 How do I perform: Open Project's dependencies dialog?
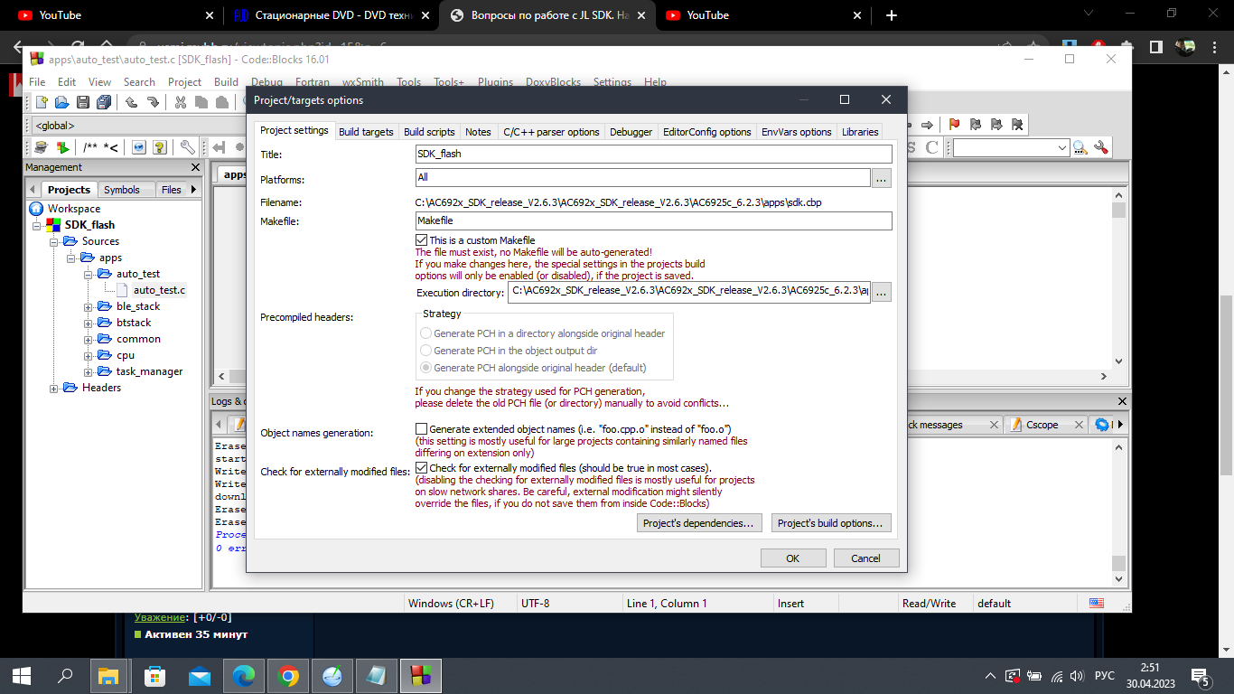699,523
